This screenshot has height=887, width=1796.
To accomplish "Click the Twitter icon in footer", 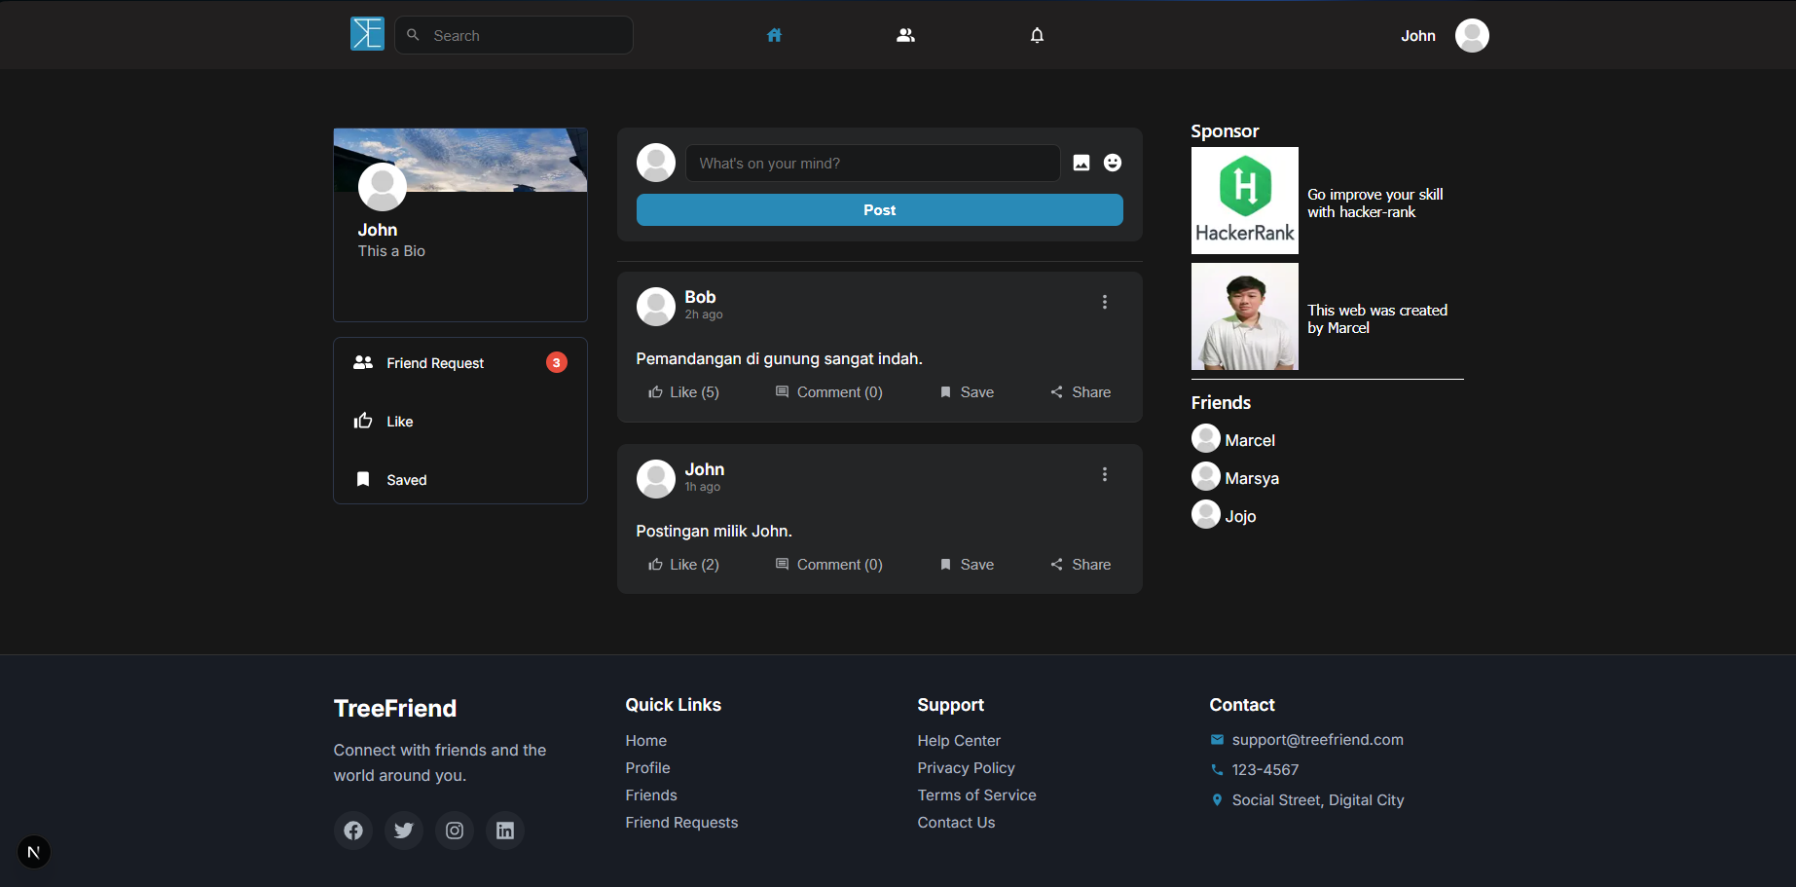I will [404, 831].
